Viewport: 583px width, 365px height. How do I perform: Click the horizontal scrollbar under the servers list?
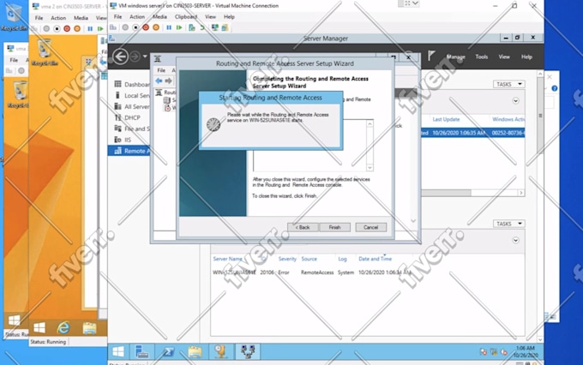click(x=446, y=193)
